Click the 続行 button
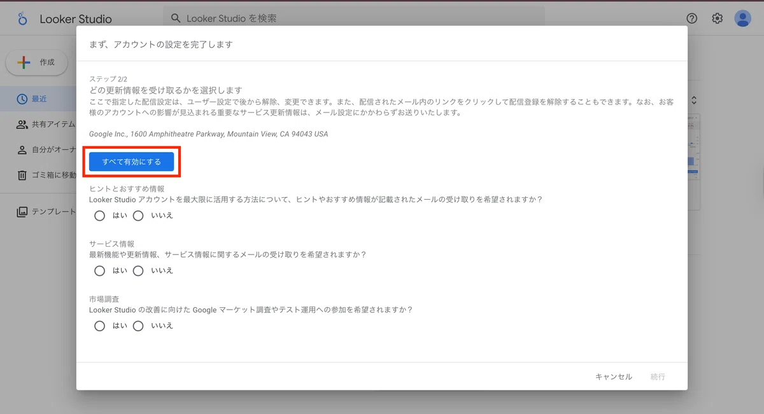764x414 pixels. (x=658, y=376)
